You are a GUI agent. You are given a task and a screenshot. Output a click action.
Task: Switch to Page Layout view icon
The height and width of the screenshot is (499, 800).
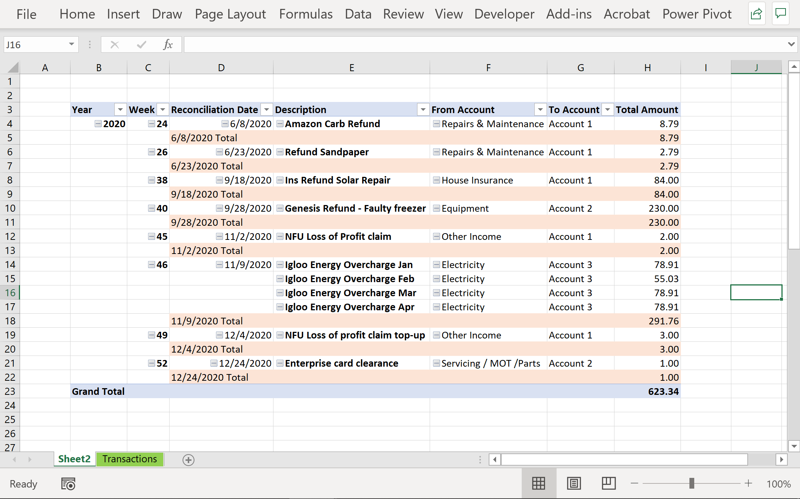(574, 483)
